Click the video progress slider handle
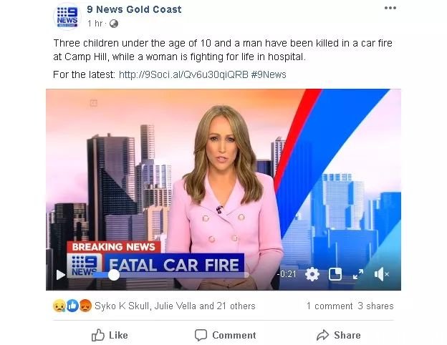Viewport: 447px width, 345px height. click(114, 275)
